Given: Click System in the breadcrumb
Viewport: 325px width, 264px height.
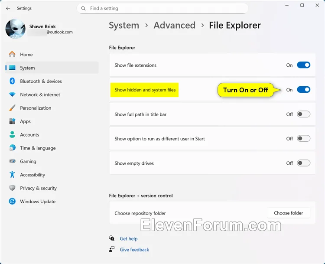Looking at the screenshot, I should click(124, 25).
